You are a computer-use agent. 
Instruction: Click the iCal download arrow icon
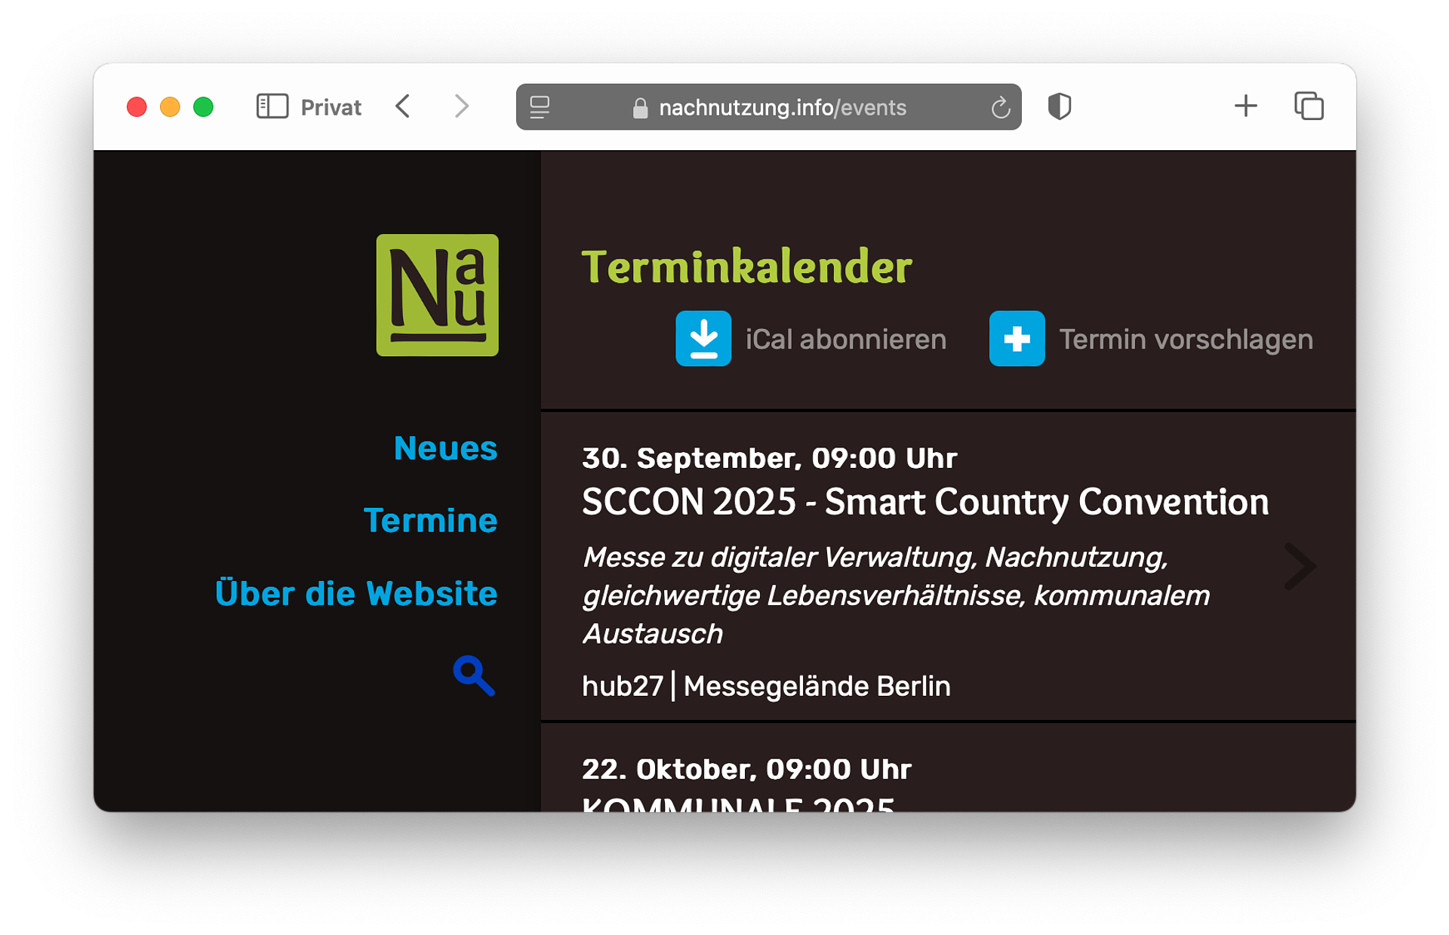[703, 338]
